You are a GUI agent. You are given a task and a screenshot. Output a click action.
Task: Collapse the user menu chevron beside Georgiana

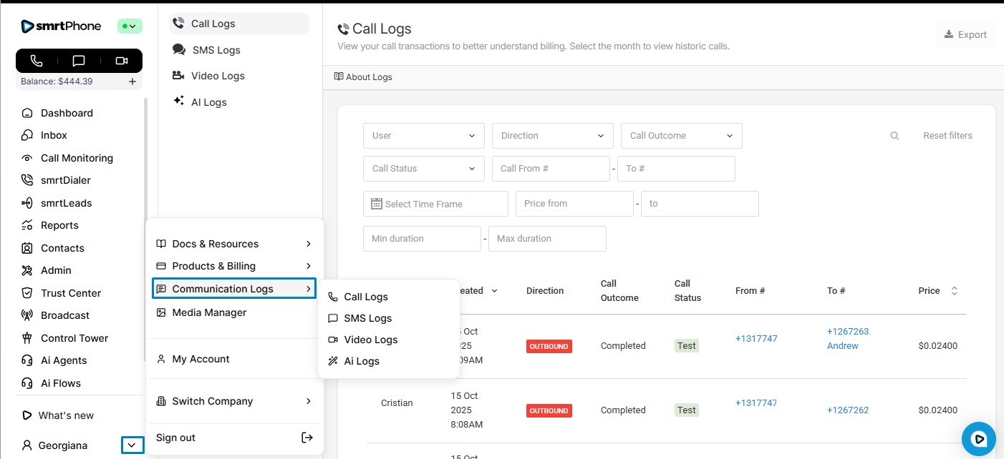132,445
